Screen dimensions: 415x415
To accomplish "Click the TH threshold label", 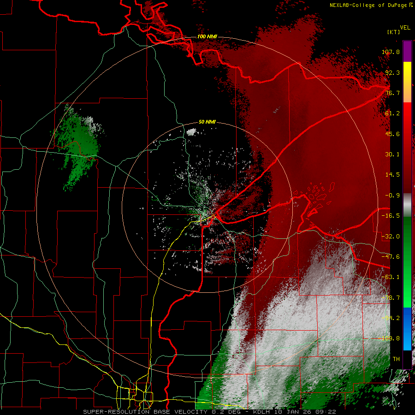I will pyautogui.click(x=396, y=359).
